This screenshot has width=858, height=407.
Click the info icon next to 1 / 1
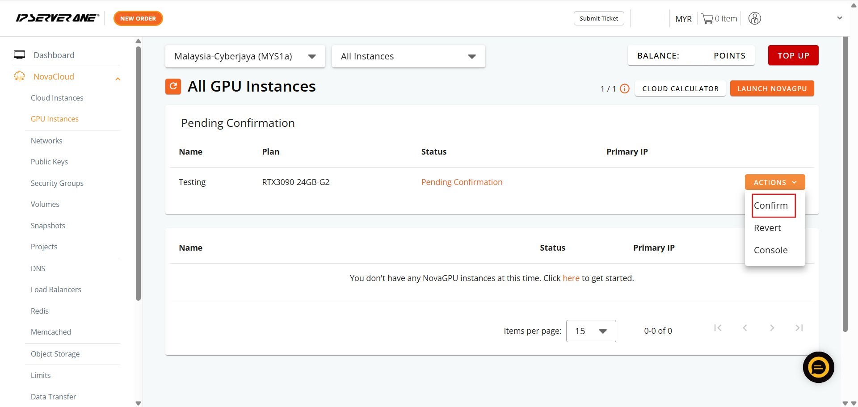(x=625, y=88)
